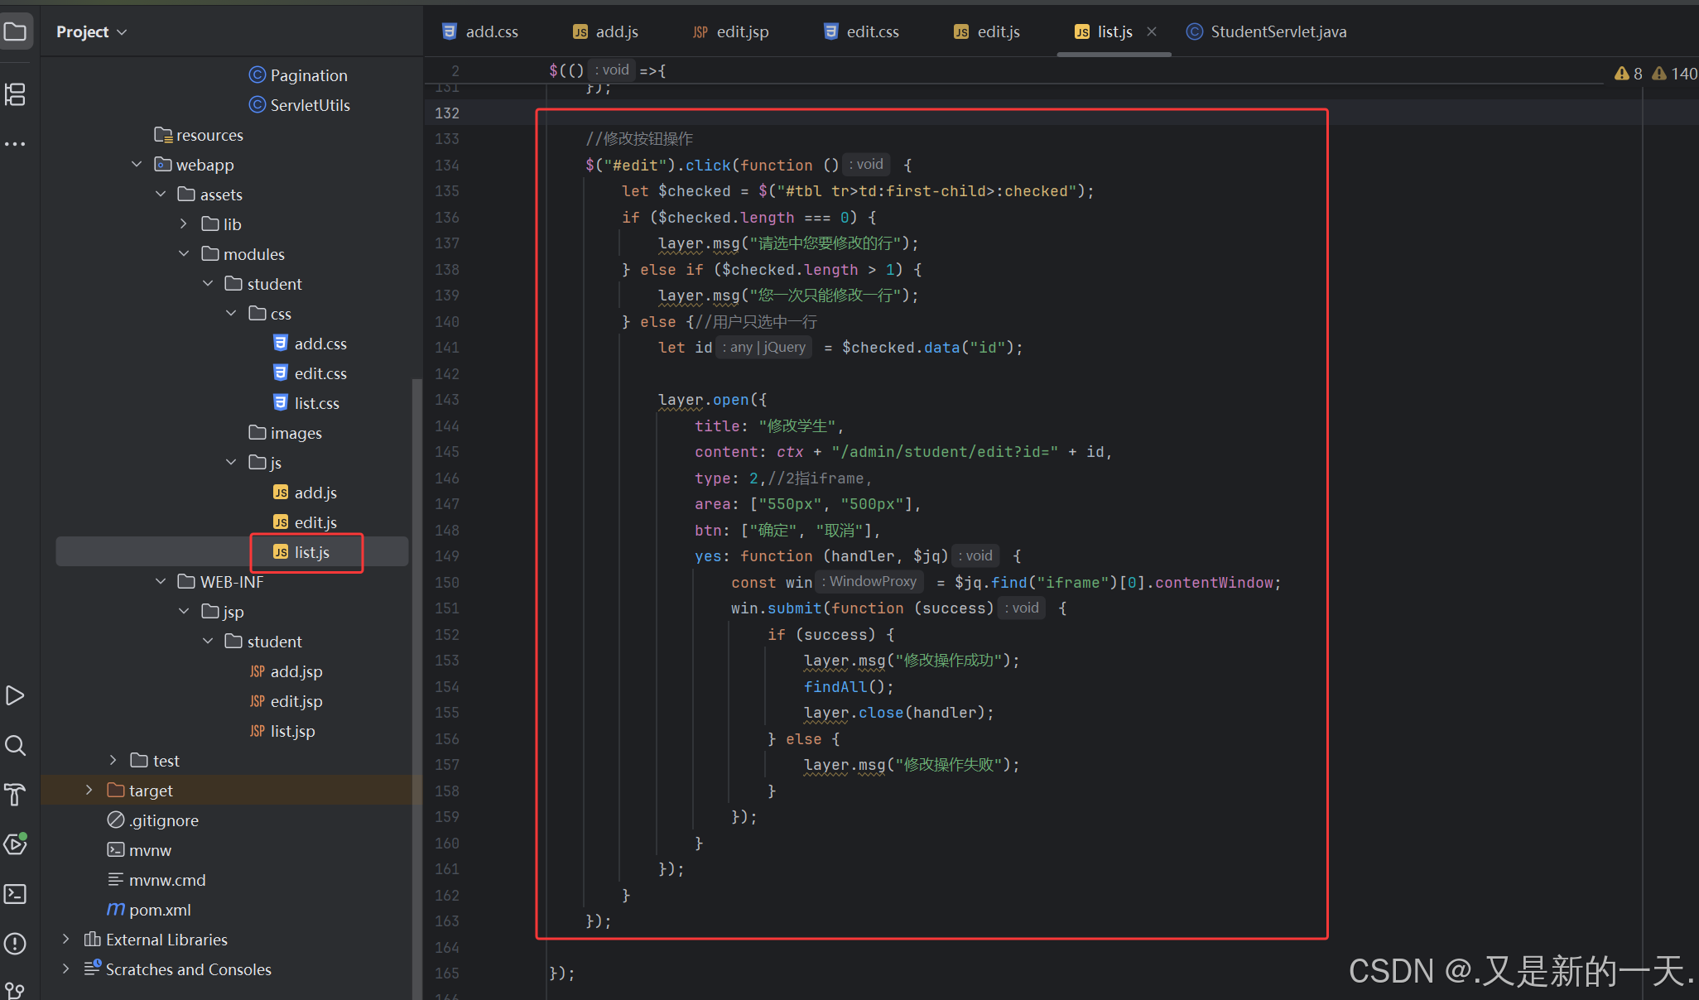
Task: Click layer.close(handler) on line 155
Action: tap(898, 713)
